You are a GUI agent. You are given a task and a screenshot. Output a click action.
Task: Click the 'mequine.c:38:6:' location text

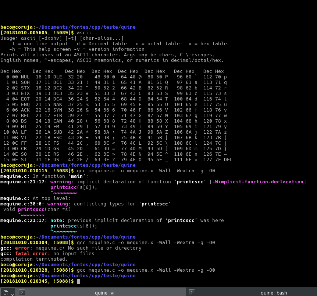[22, 204]
